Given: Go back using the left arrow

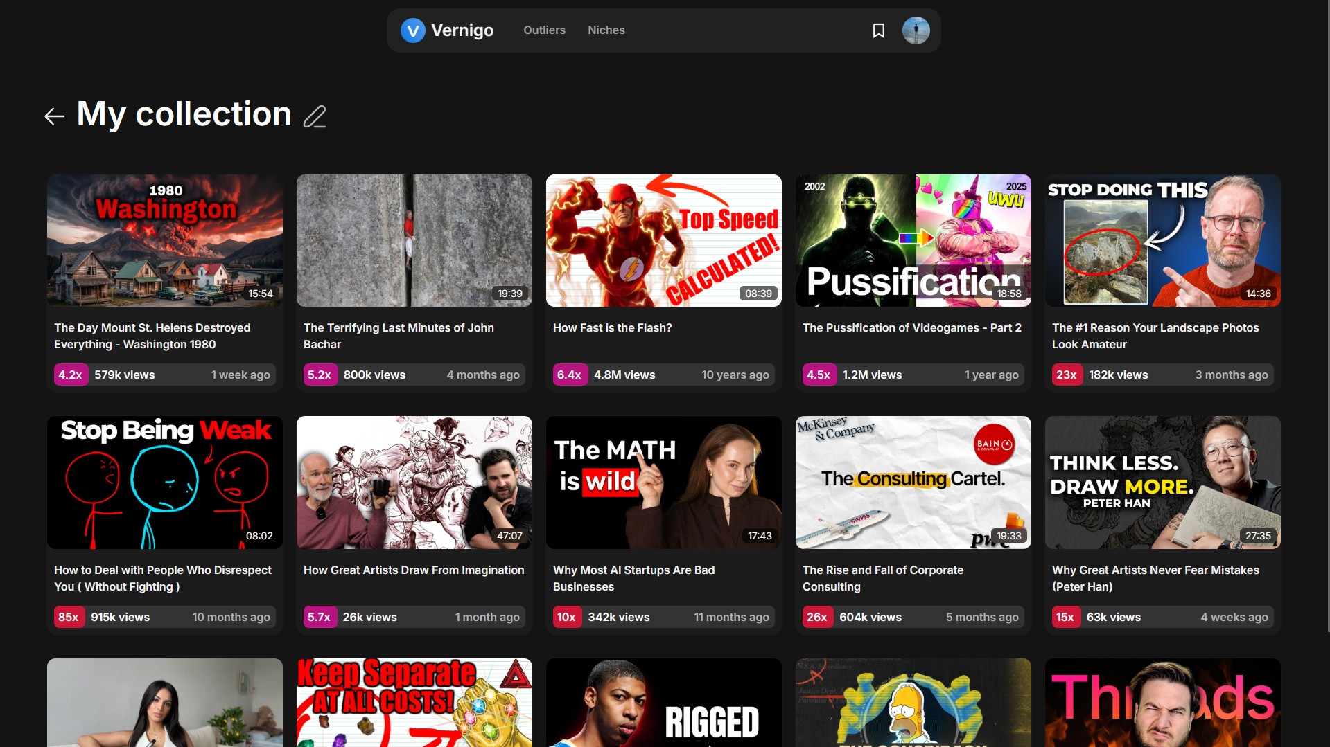Looking at the screenshot, I should 55,116.
